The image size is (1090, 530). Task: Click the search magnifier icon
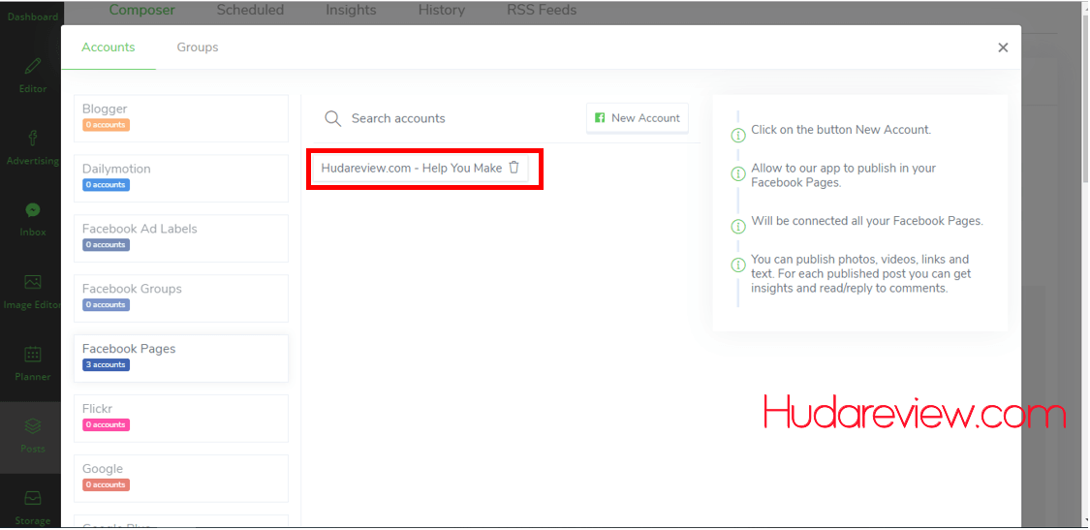coord(332,118)
